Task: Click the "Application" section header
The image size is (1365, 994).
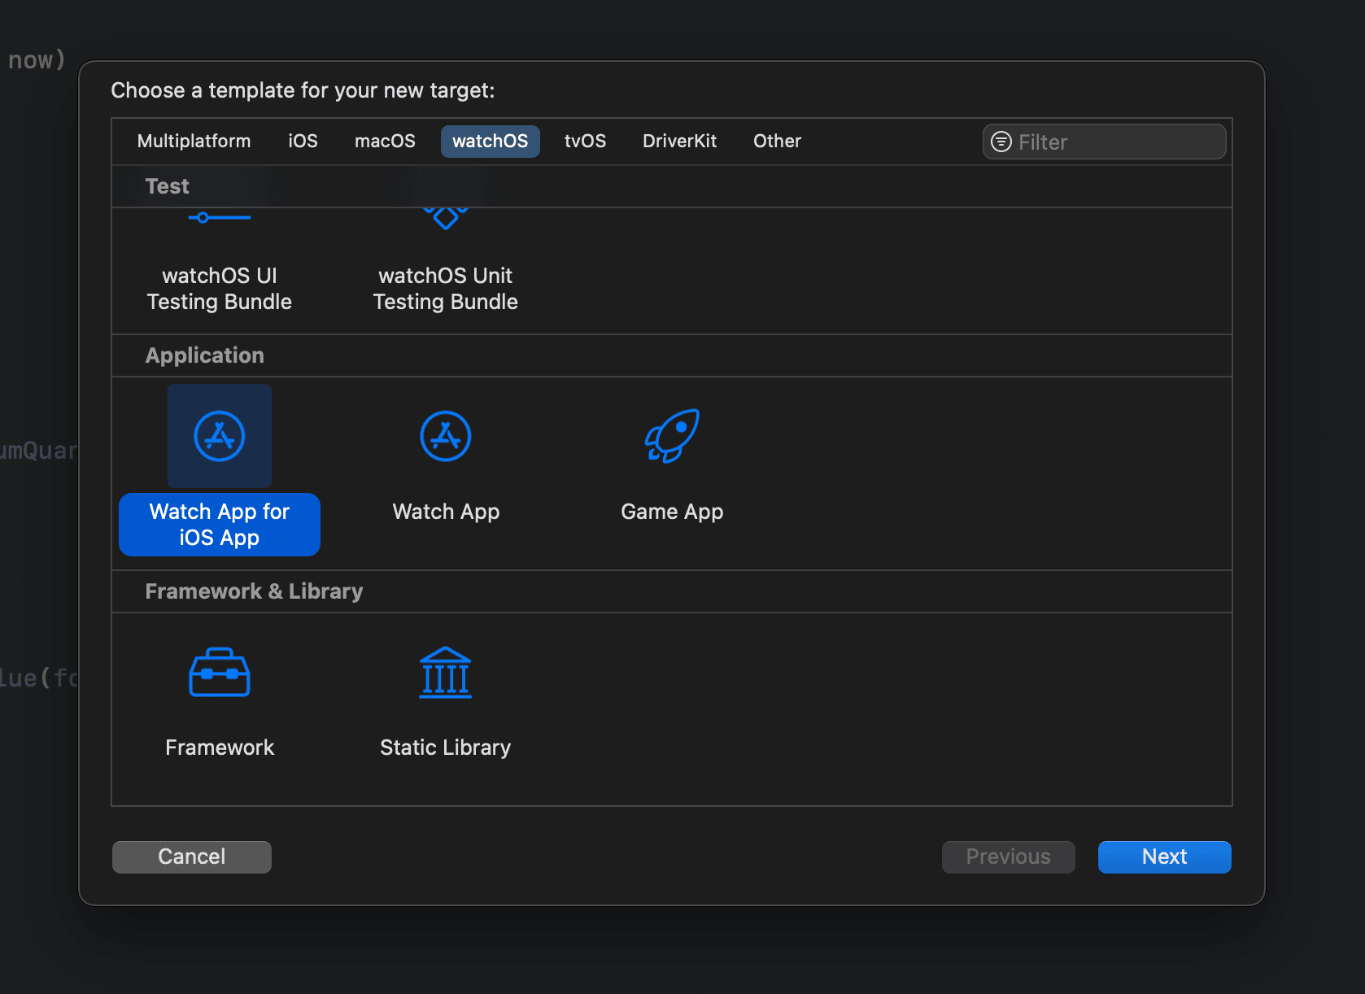Action: 205,355
